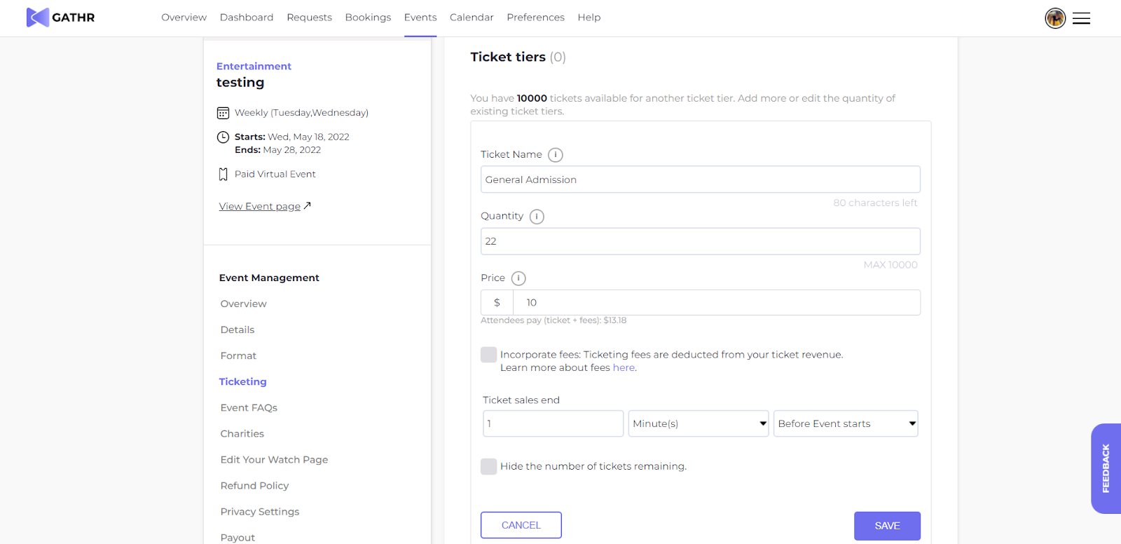Go to the Calendar tab in navigation
Viewport: 1121px width, 544px height.
coord(472,18)
